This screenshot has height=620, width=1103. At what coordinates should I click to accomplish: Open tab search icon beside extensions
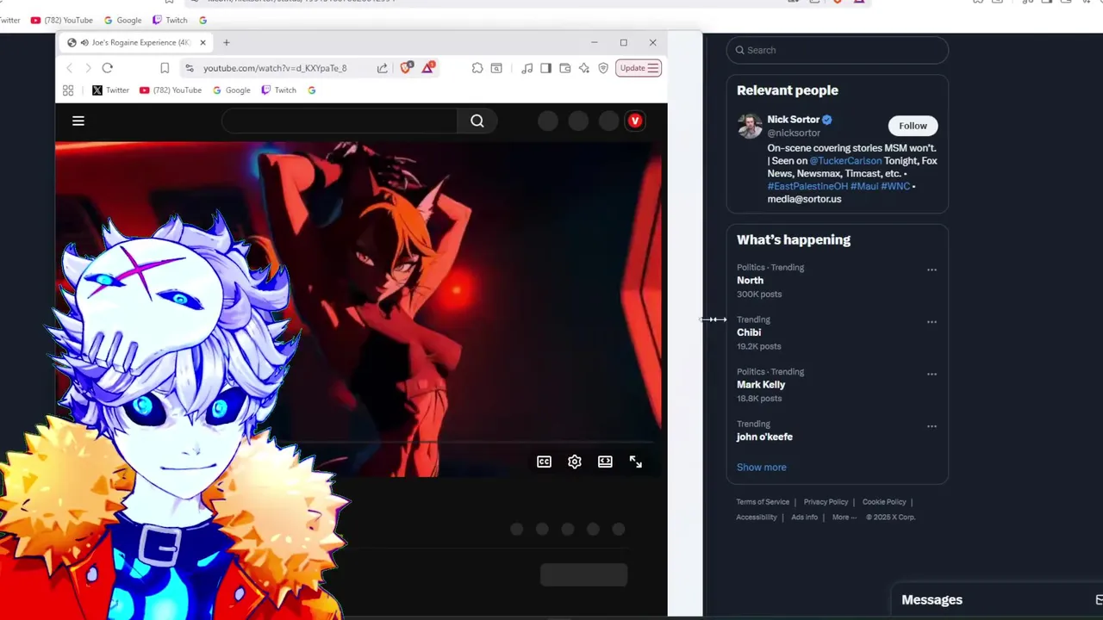tap(496, 68)
